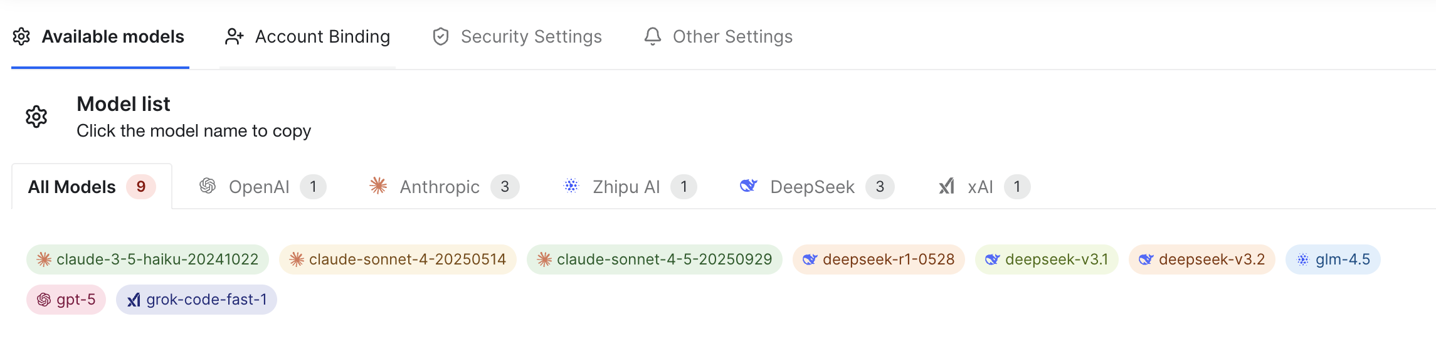This screenshot has width=1436, height=356.
Task: Copy the gpt-5 model name
Action: point(66,300)
